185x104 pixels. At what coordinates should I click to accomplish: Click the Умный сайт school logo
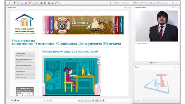click(25, 24)
